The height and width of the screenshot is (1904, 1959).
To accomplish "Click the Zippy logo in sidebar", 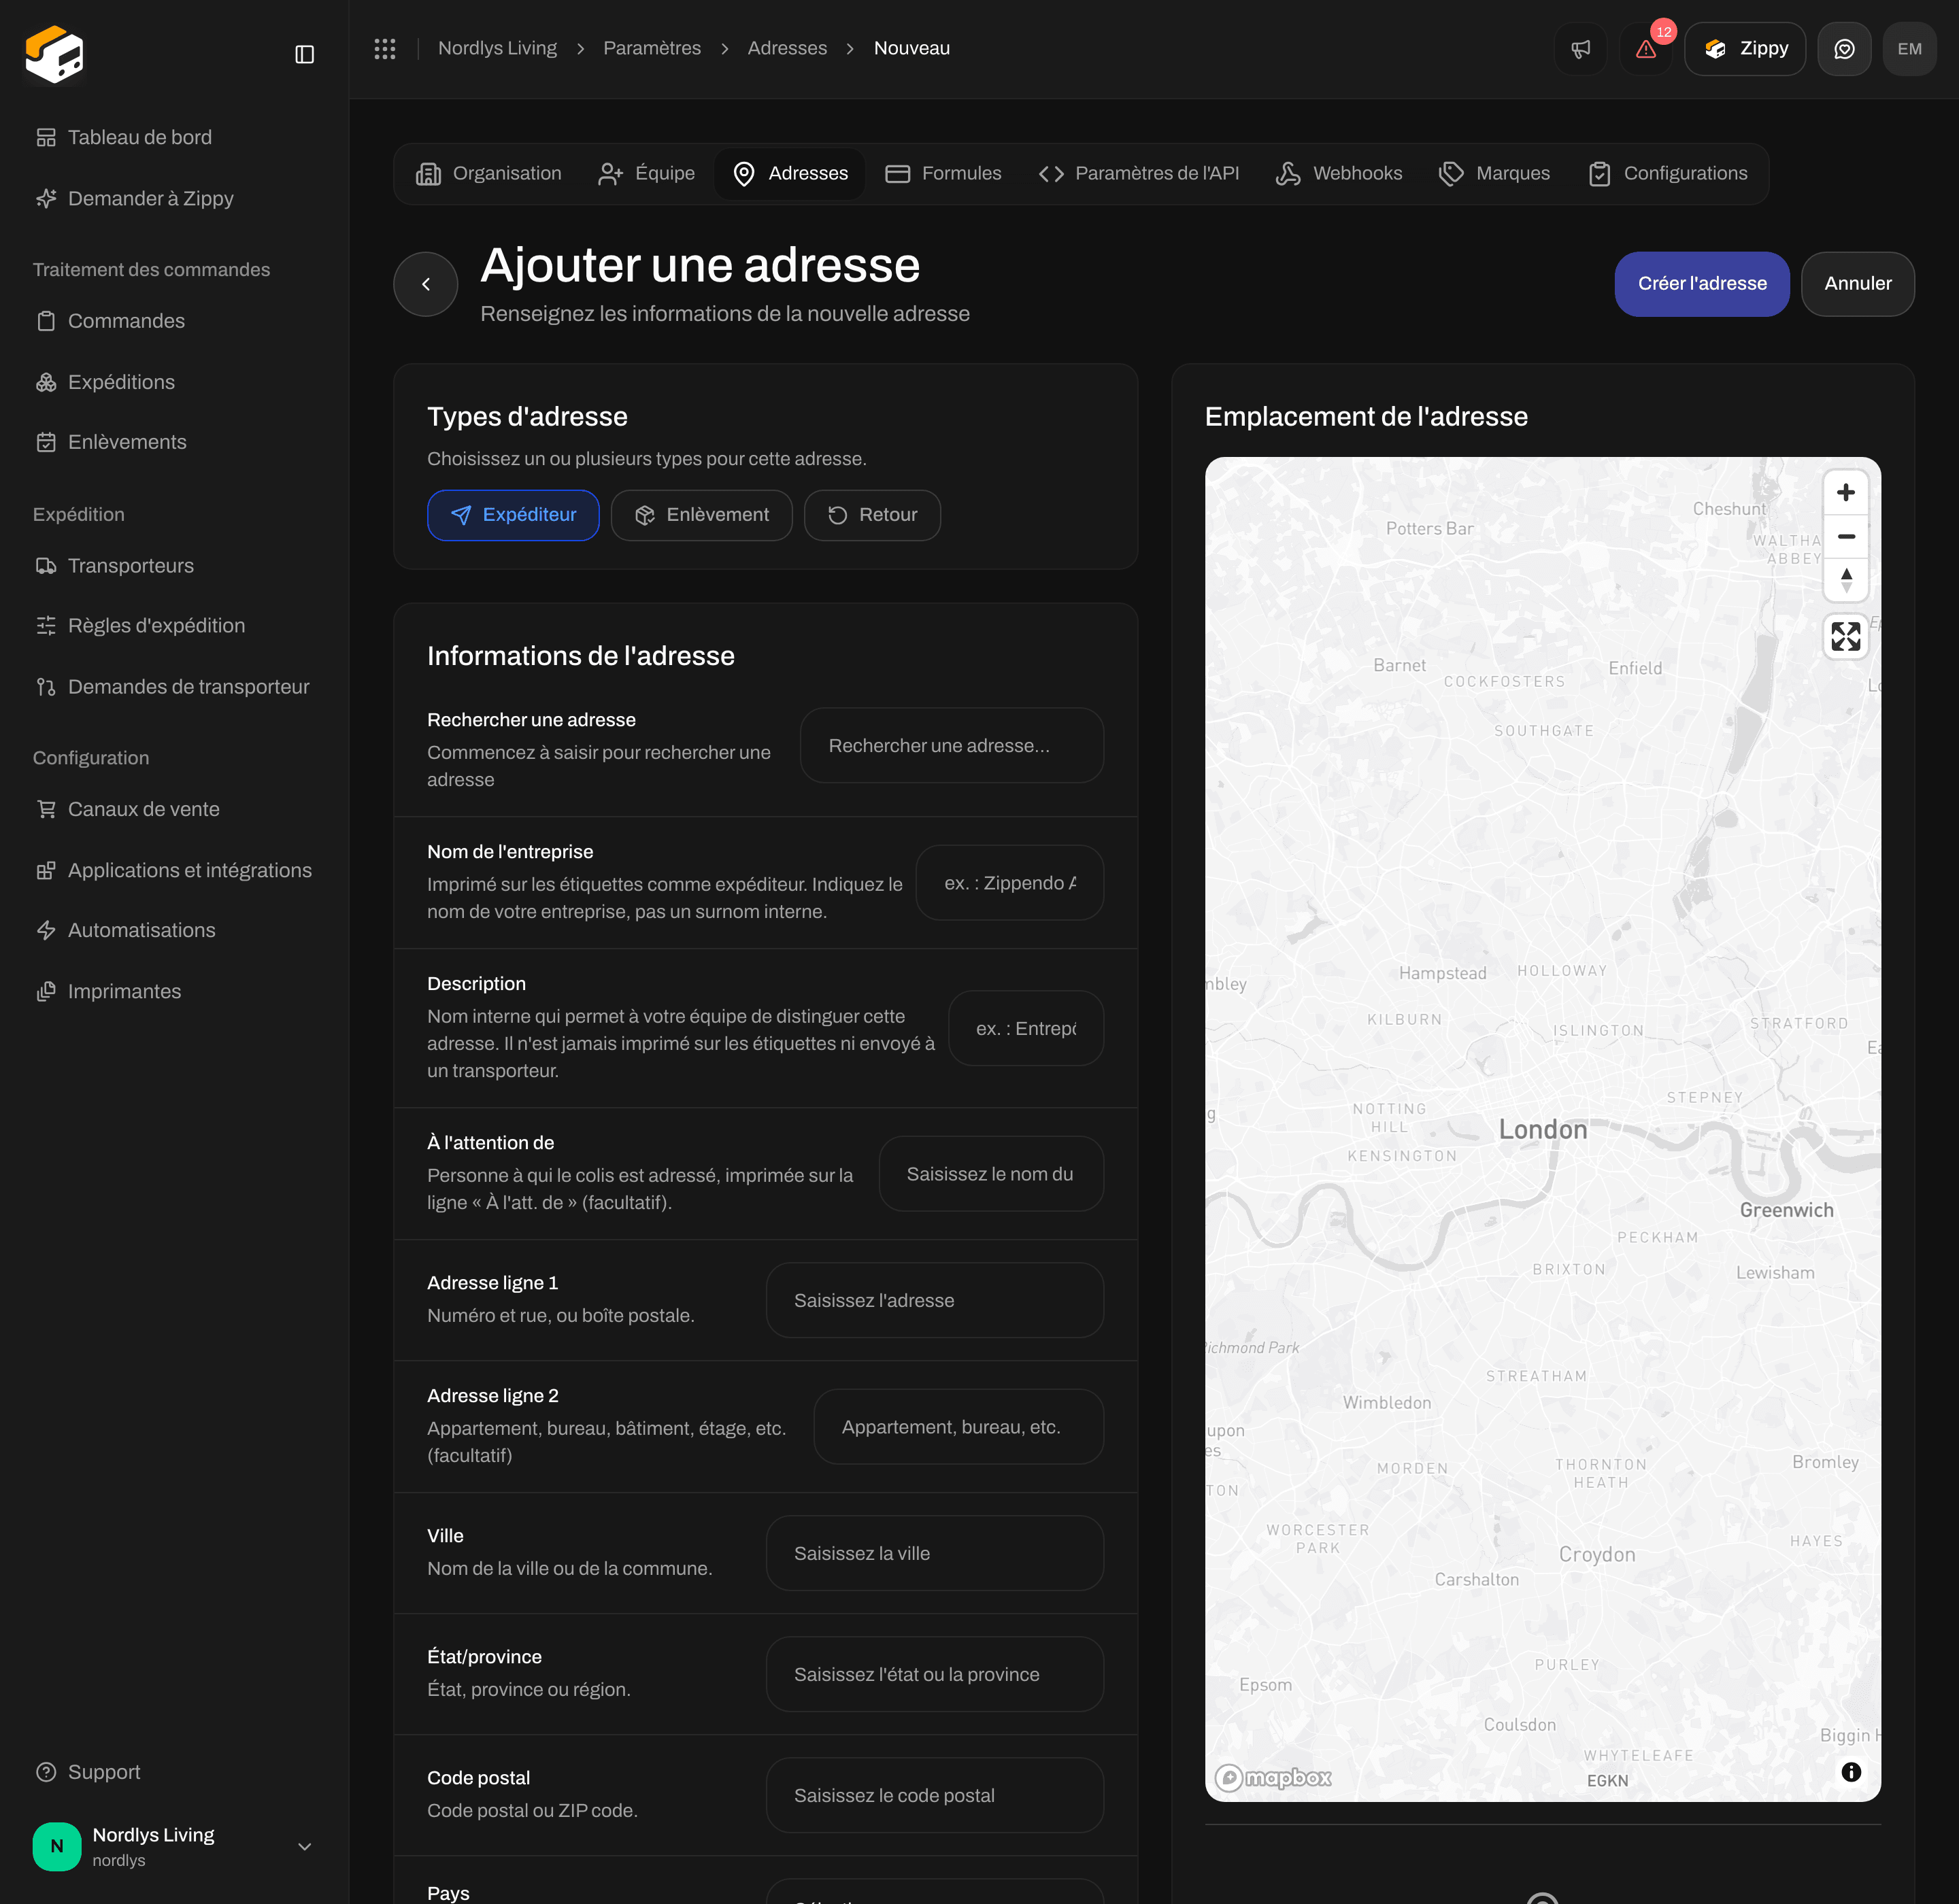I will (x=54, y=54).
